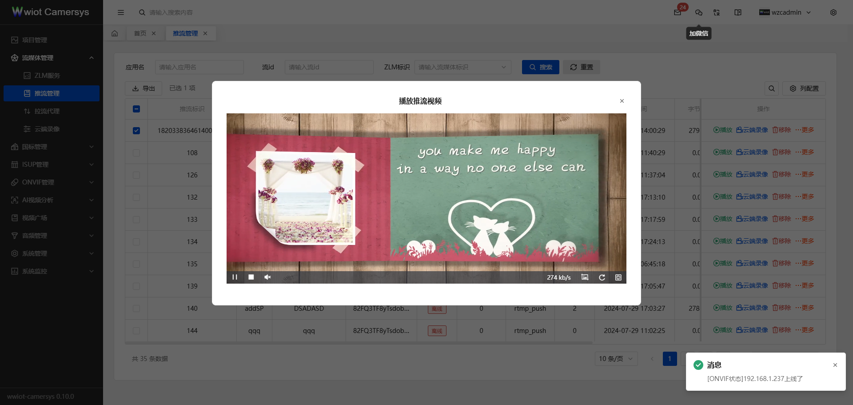Take a screenshot of the video
The width and height of the screenshot is (853, 405).
click(585, 277)
